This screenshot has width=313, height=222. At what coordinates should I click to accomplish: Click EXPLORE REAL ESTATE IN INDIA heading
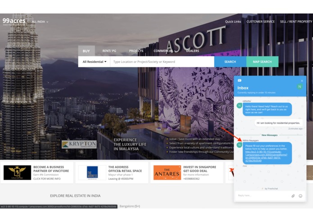point(75,196)
